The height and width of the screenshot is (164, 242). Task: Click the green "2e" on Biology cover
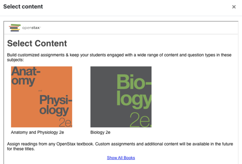tap(140, 120)
